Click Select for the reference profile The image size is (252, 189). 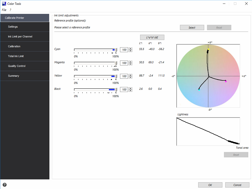tap(192, 28)
